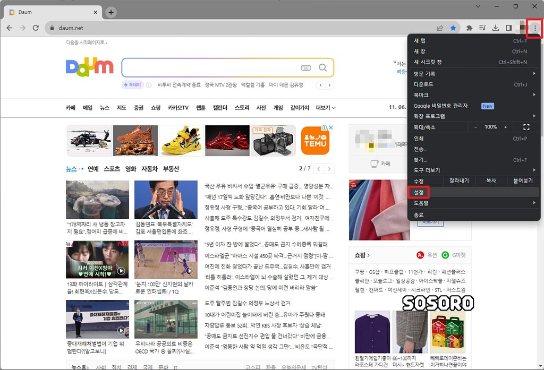Go to previous news page arrow

click(319, 169)
